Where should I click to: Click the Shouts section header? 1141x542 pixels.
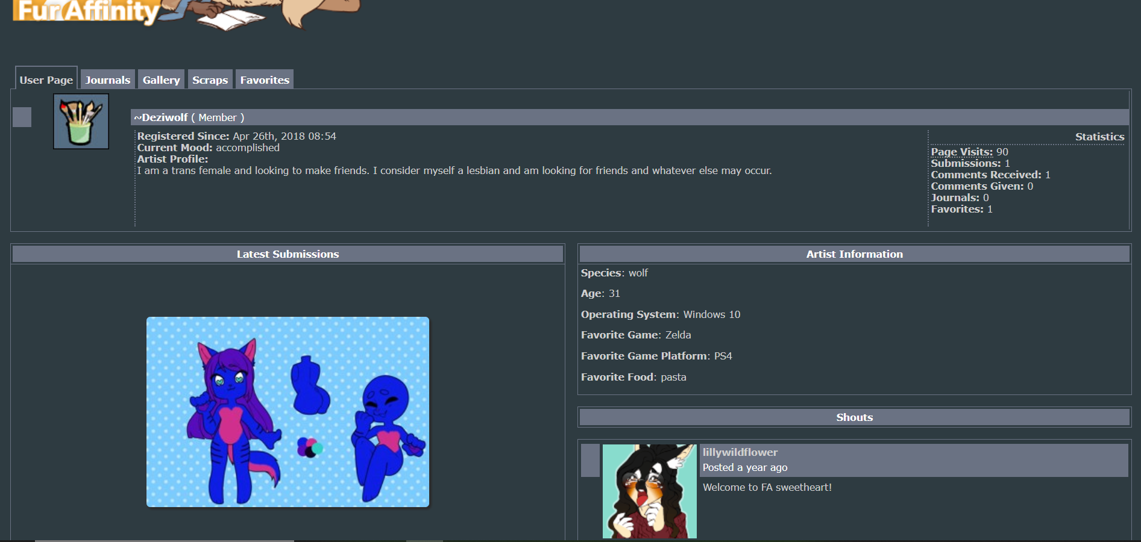tap(854, 417)
